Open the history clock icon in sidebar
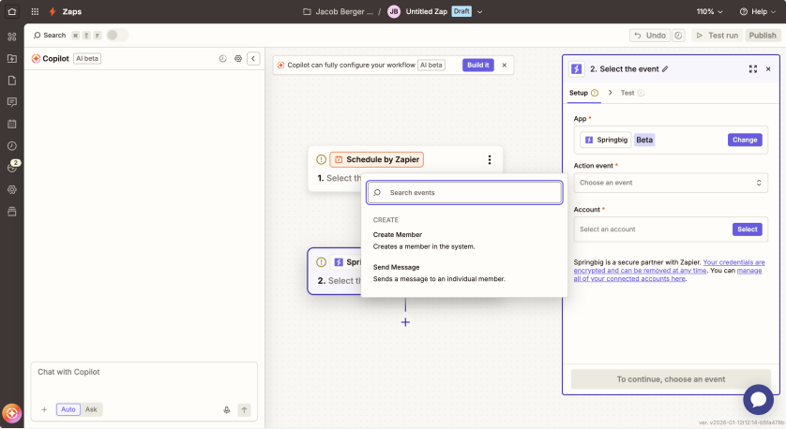 pos(12,146)
